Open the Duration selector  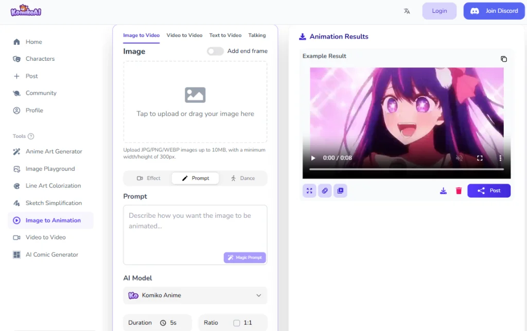coord(157,323)
